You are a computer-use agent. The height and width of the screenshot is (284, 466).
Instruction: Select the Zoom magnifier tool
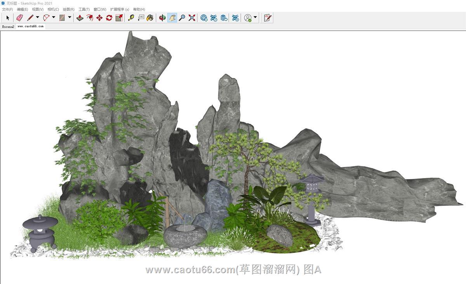point(182,17)
